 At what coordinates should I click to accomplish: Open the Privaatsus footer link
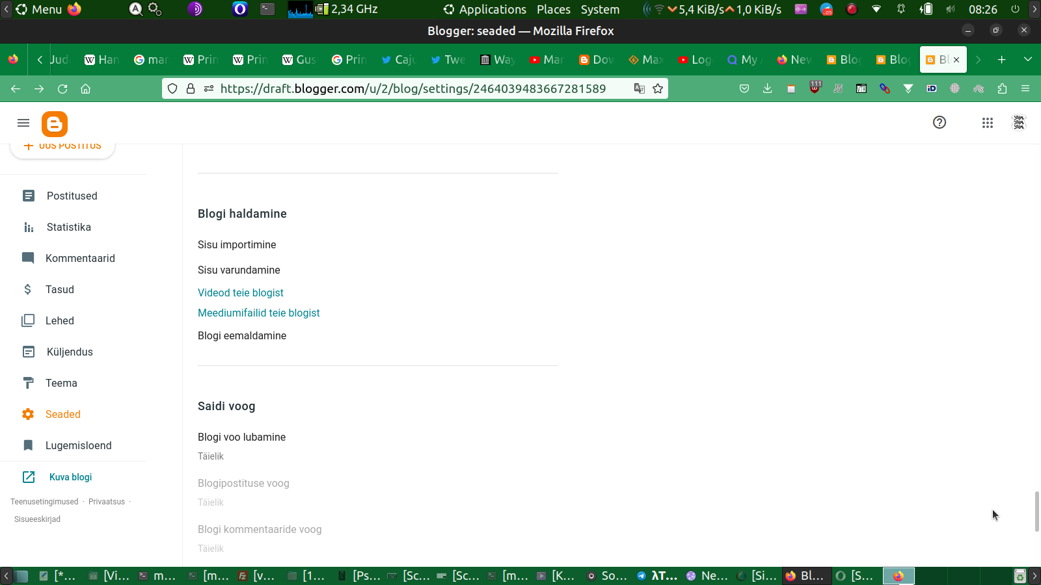107,502
